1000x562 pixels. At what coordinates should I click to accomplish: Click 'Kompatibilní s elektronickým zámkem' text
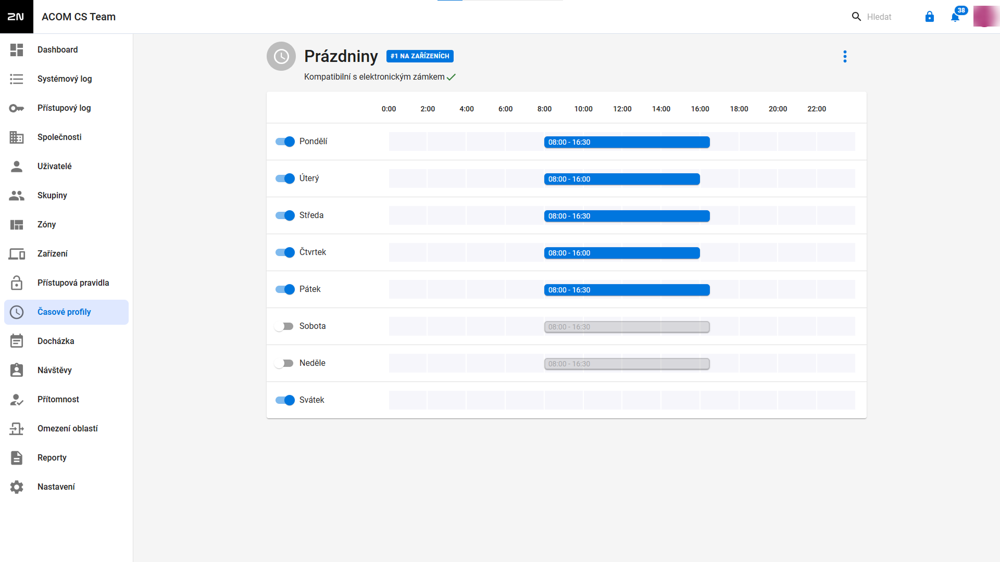(x=374, y=77)
